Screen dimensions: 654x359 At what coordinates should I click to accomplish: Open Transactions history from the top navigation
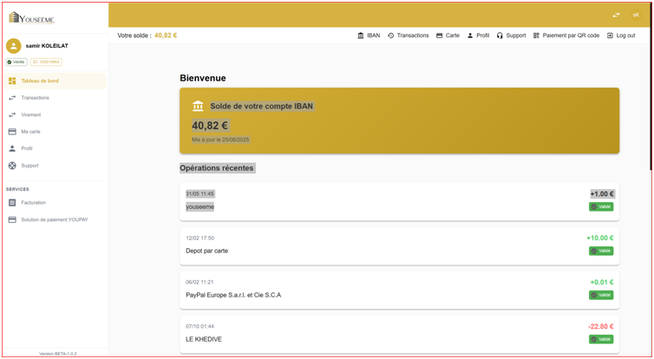pos(408,36)
